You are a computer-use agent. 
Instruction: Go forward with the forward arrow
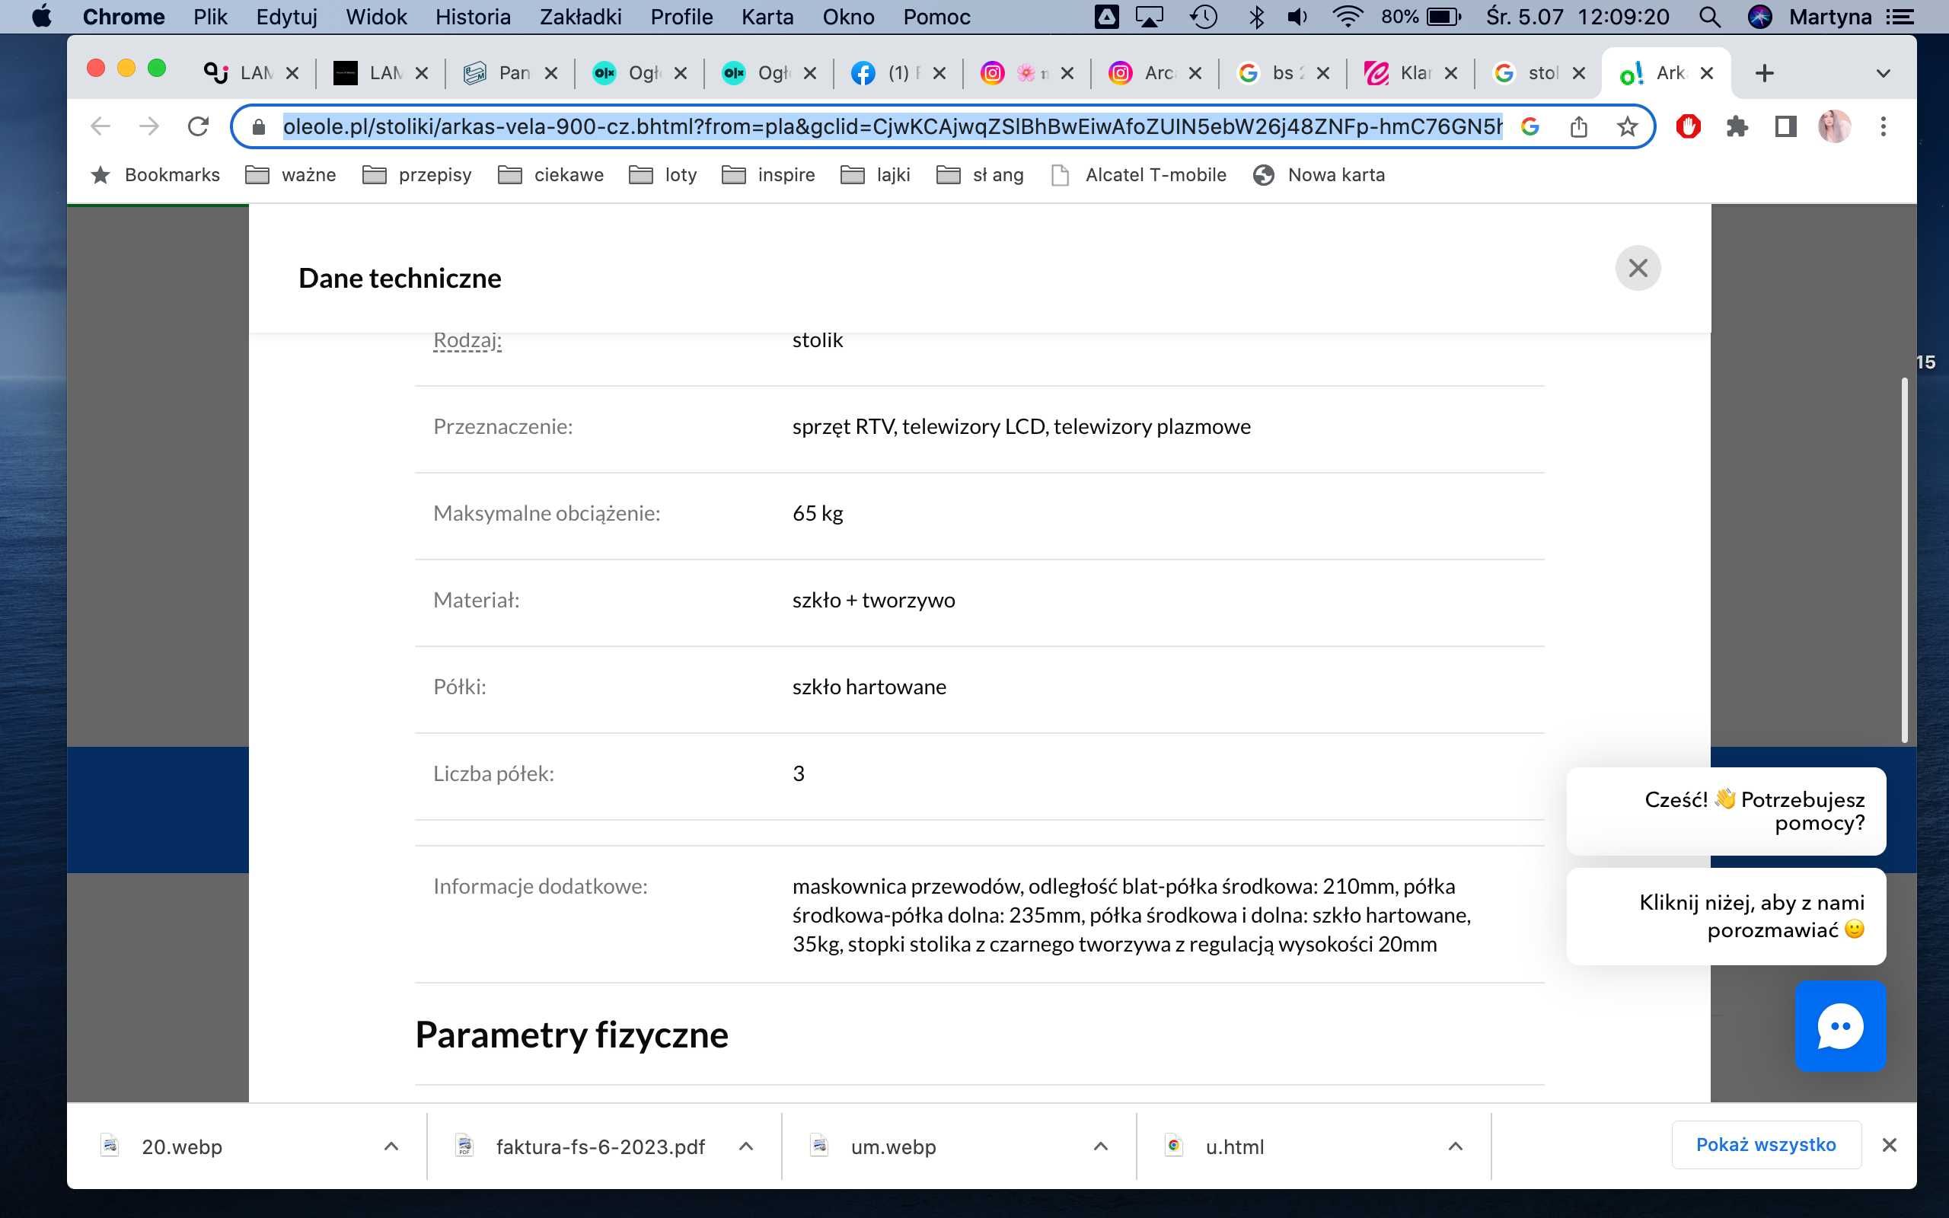click(149, 126)
